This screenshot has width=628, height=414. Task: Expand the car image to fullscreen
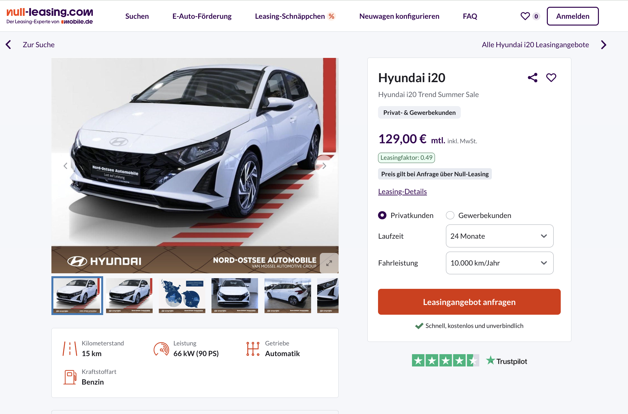click(329, 263)
